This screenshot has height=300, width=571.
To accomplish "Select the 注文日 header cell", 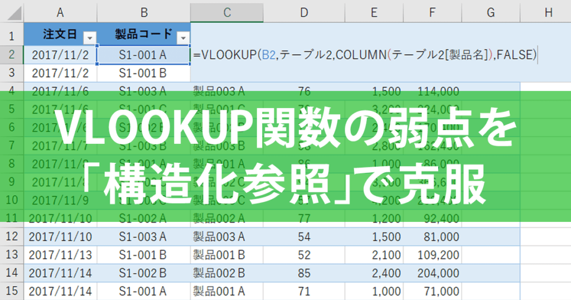I will [x=60, y=34].
